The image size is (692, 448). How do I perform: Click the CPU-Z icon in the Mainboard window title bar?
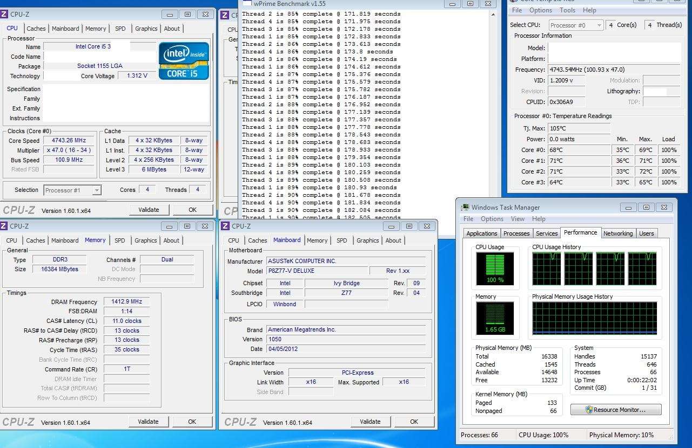click(x=226, y=226)
